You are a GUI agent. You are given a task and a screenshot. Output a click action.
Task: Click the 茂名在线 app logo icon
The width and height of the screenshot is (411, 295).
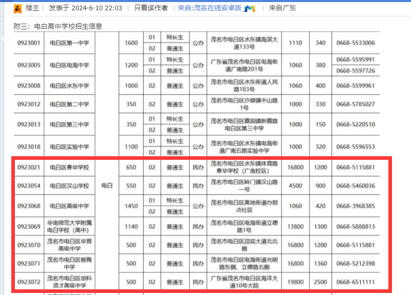pos(250,8)
